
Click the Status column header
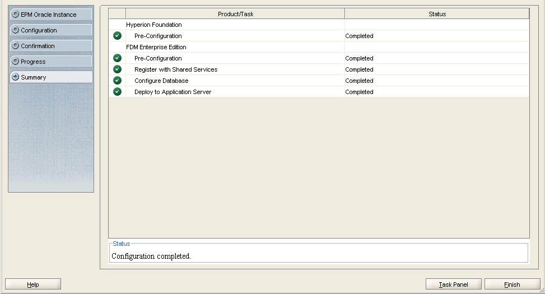pyautogui.click(x=437, y=14)
